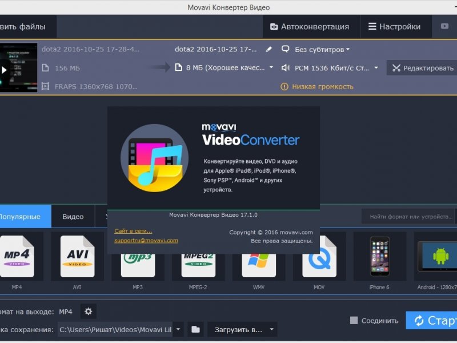Click the source filename dota2 2016-10-25 17-28-4...
Image resolution: width=457 pixels, height=343 pixels.
click(90, 49)
